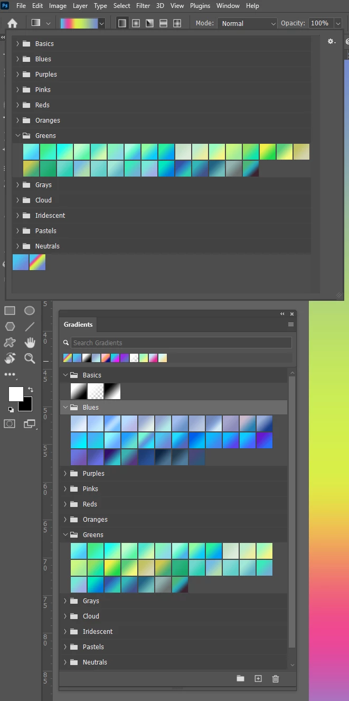Open the blending Mode dropdown
This screenshot has width=349, height=701.
[x=248, y=23]
